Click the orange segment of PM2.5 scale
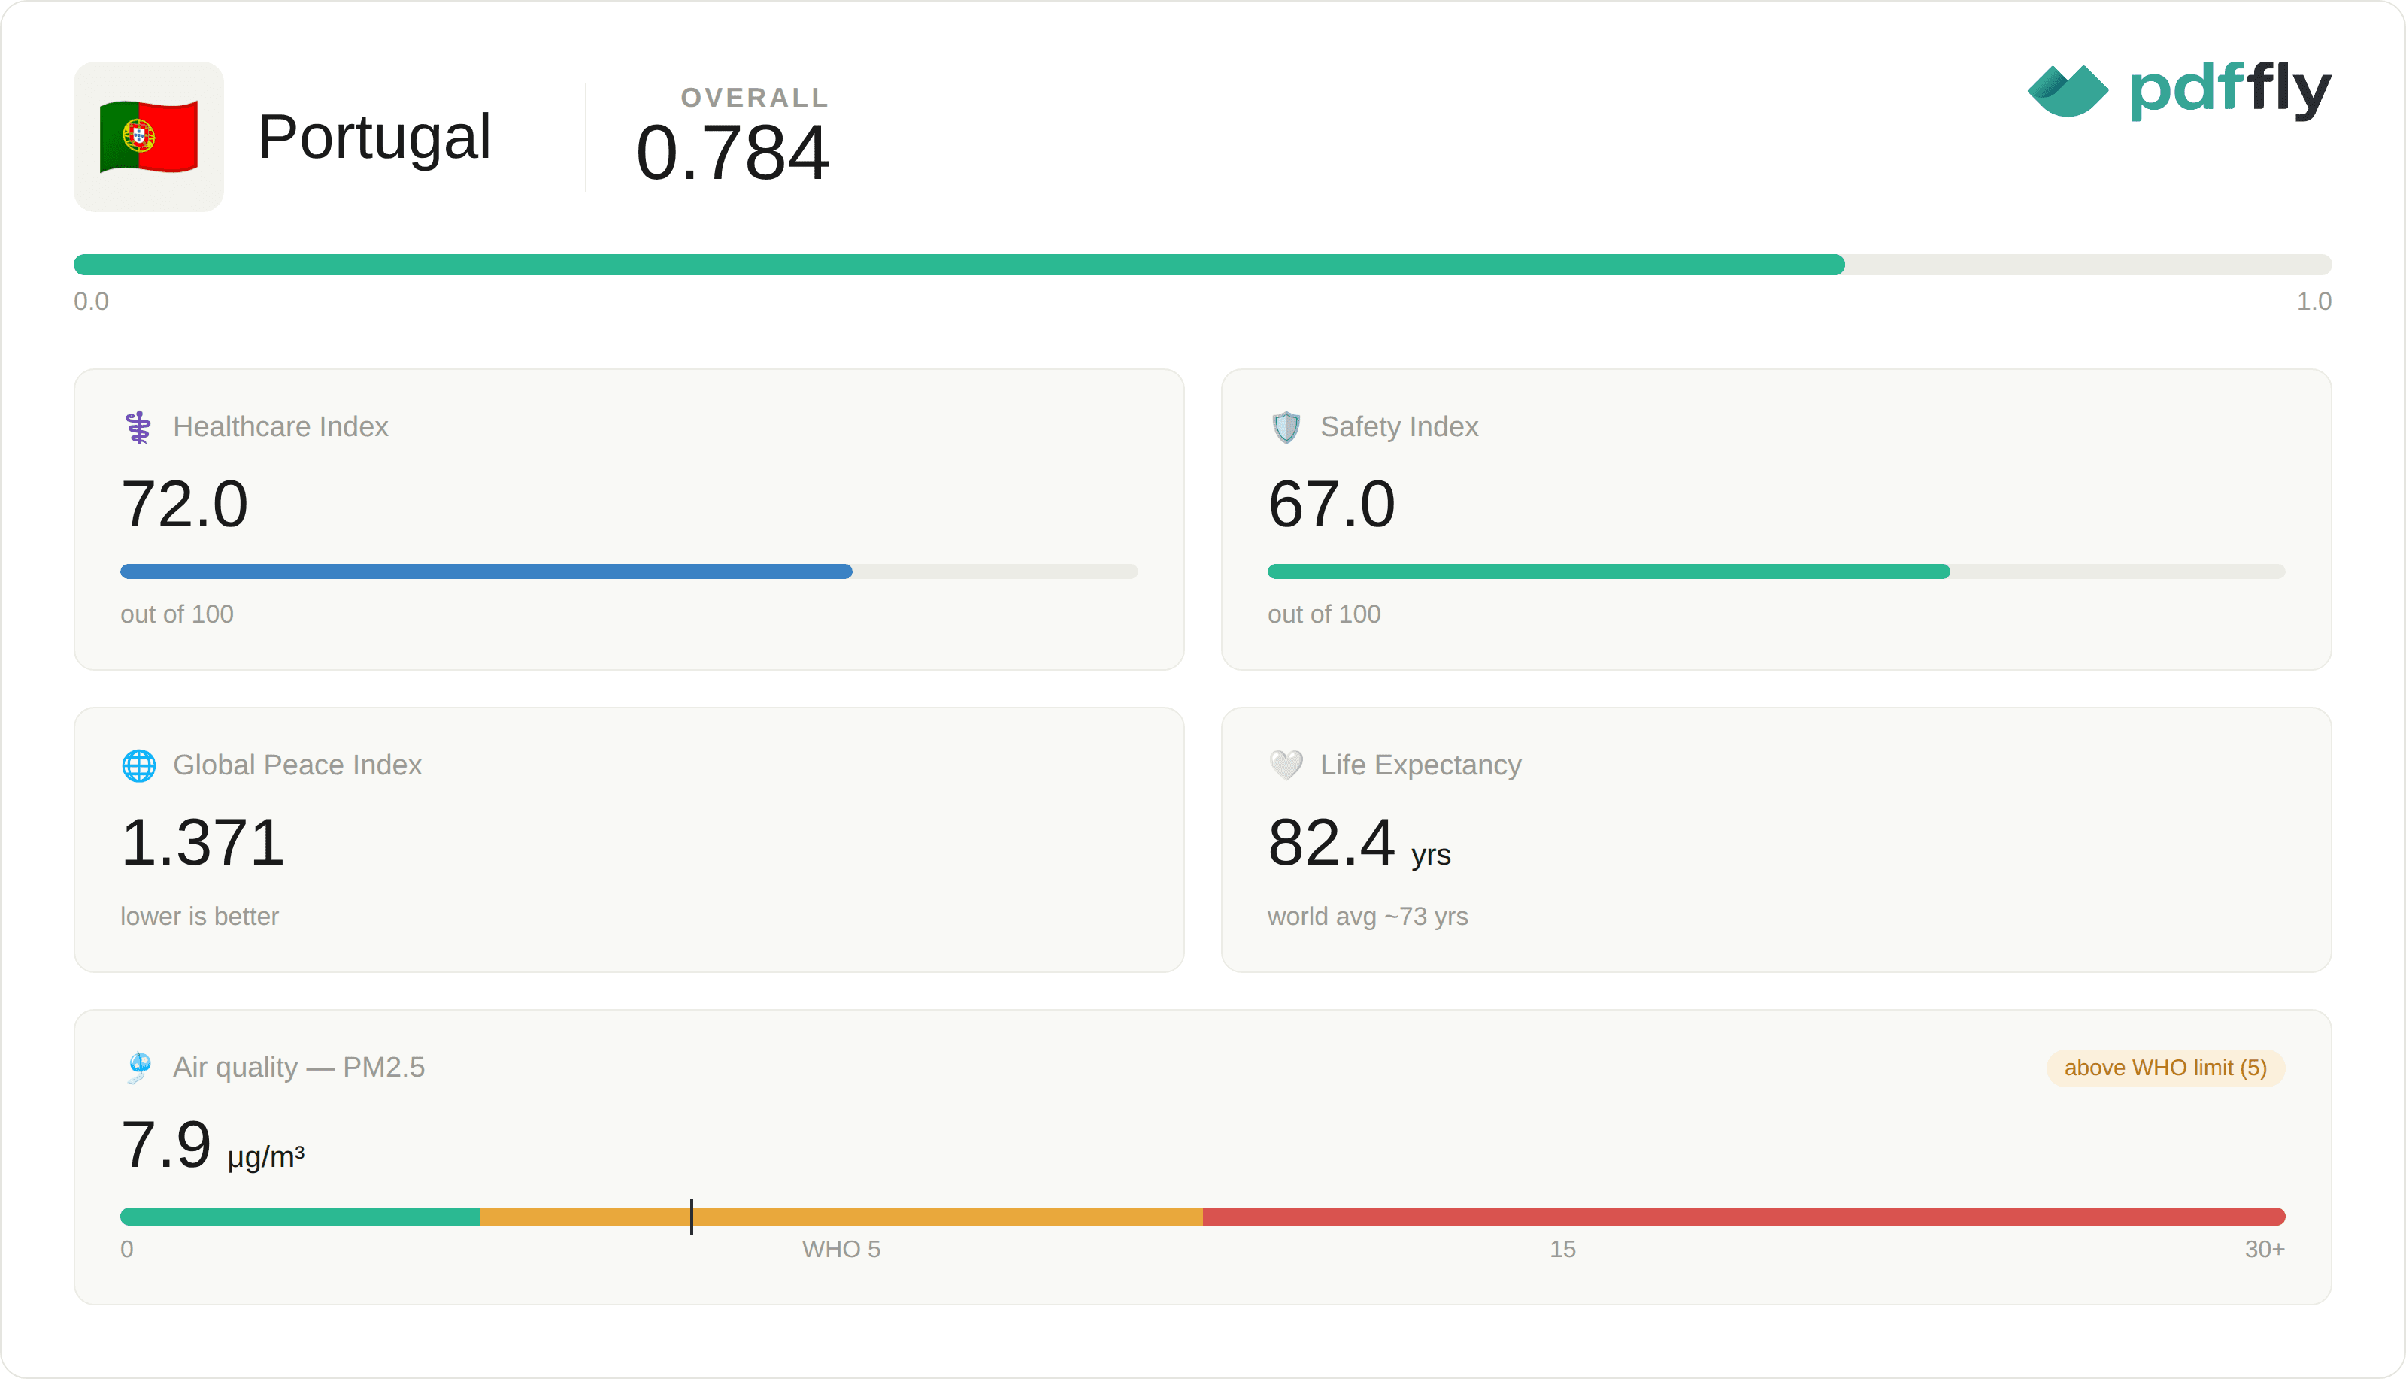 click(x=841, y=1217)
